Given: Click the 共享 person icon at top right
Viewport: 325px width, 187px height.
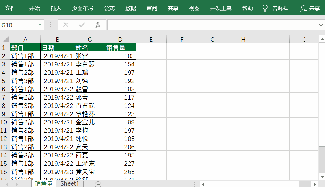Looking at the screenshot, I should [304, 9].
